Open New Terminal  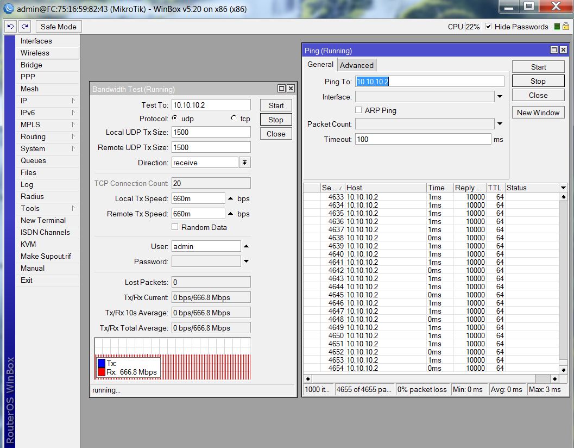47,220
